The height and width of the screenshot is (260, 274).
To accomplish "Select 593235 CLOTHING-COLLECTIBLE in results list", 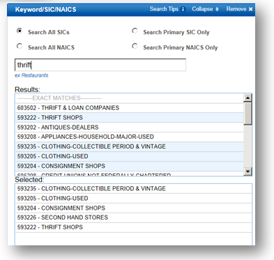I will coord(130,146).
